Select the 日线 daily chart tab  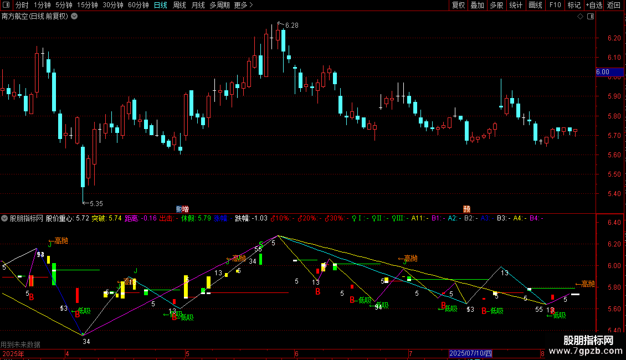tap(161, 5)
